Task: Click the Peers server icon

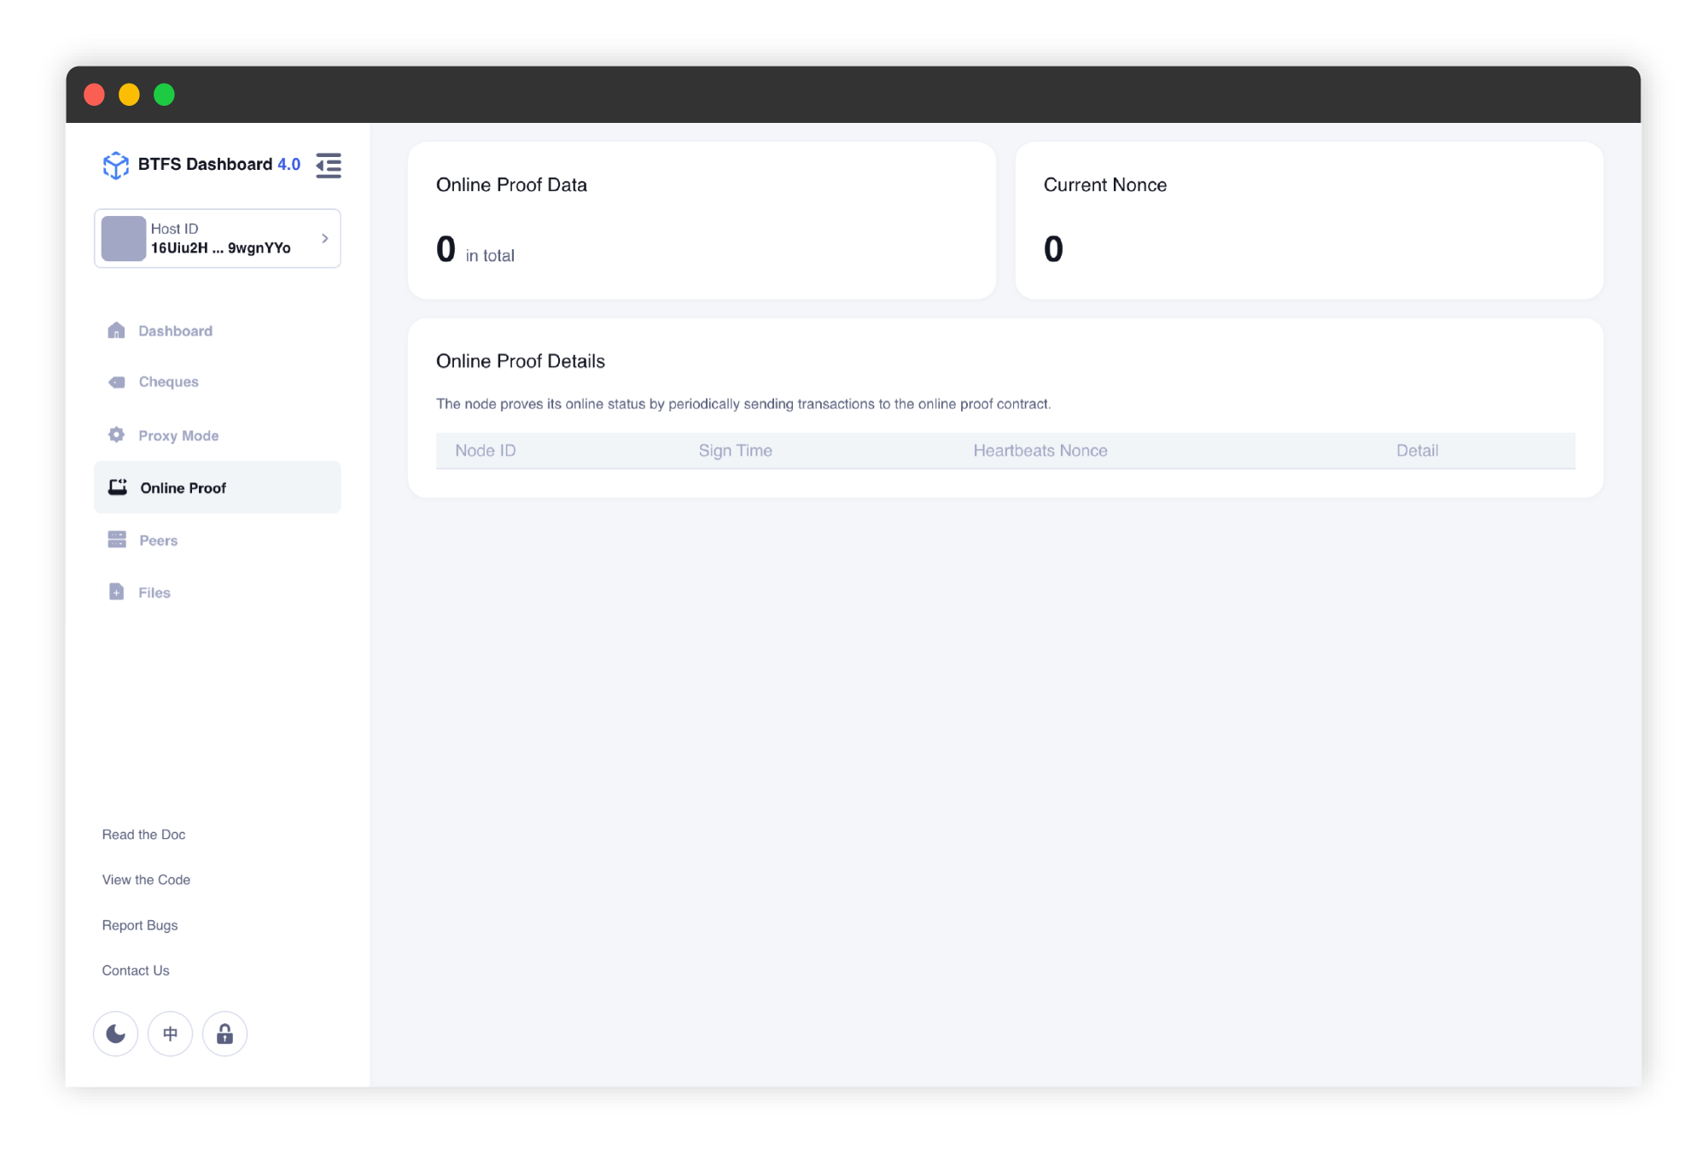Action: 117,539
